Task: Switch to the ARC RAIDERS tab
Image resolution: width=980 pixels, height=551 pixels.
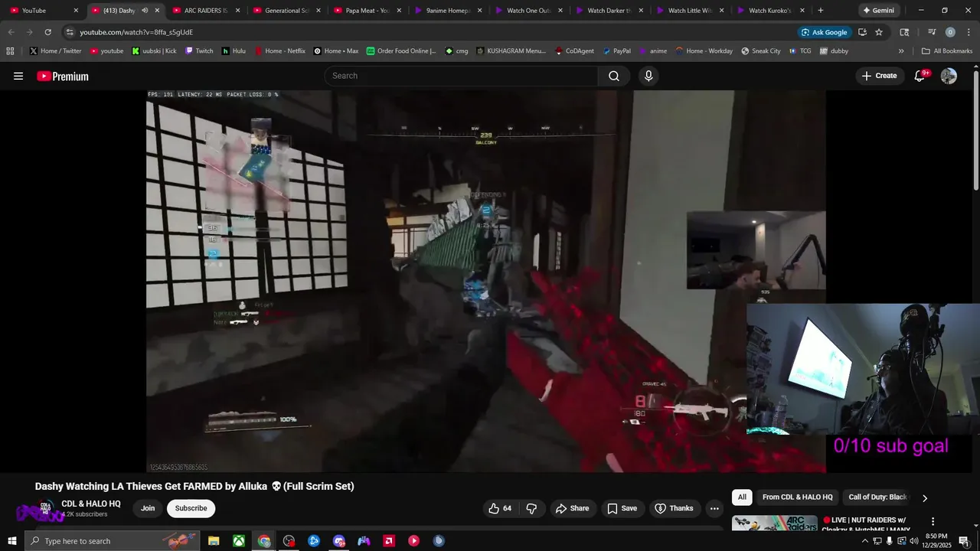Action: (206, 11)
